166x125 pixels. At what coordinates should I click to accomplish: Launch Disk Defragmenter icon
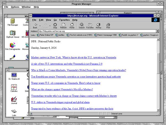(x=13, y=46)
